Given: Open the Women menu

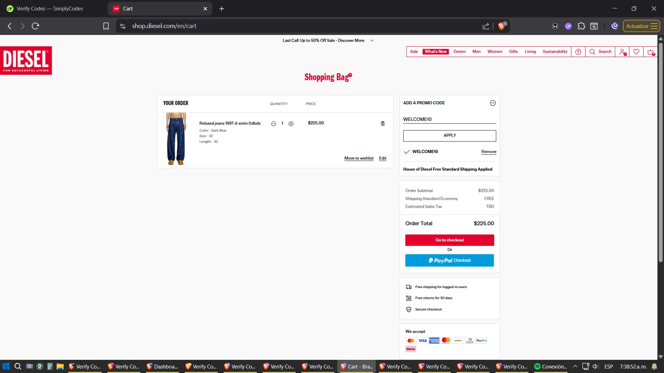Looking at the screenshot, I should click(495, 52).
